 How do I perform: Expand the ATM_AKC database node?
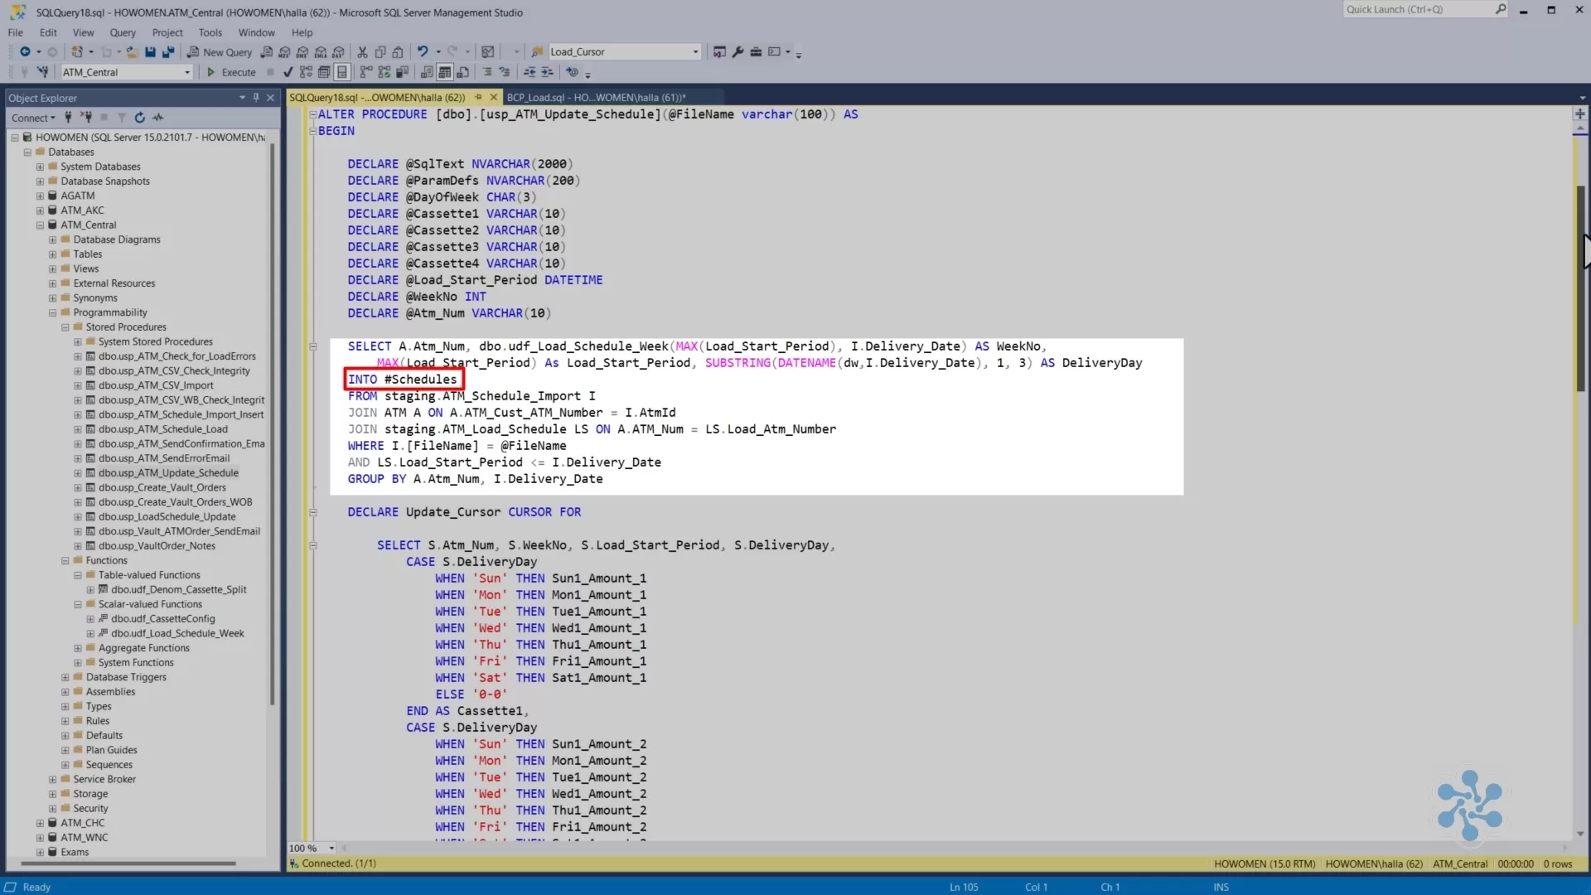pos(40,210)
